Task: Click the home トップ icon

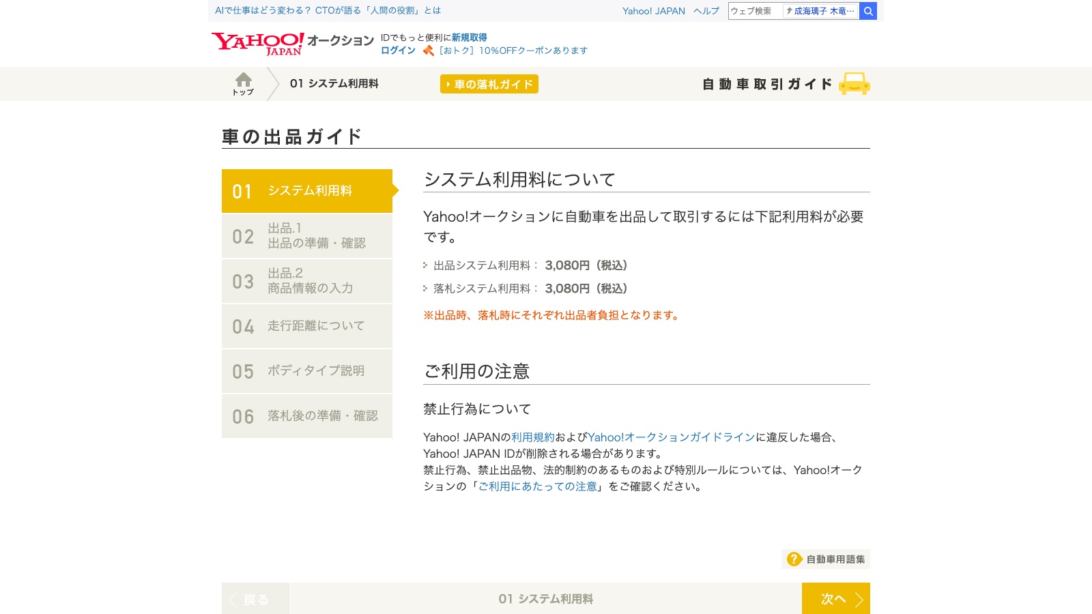Action: tap(243, 84)
